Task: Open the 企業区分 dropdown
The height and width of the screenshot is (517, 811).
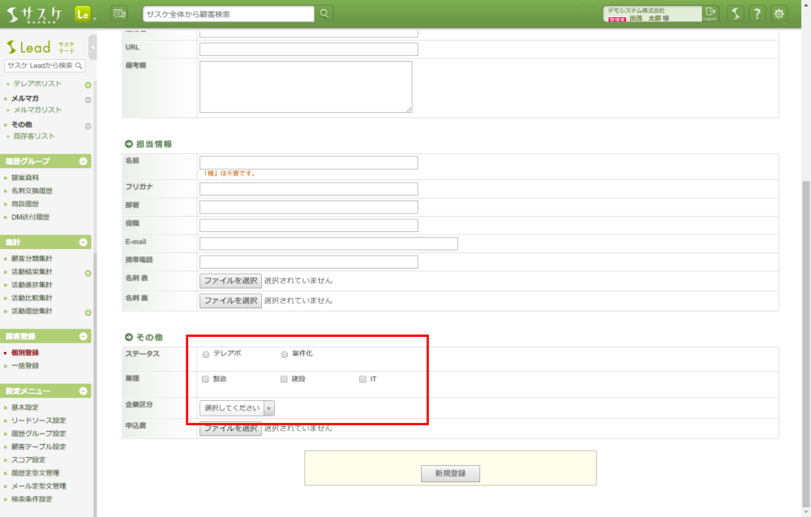Action: 237,407
